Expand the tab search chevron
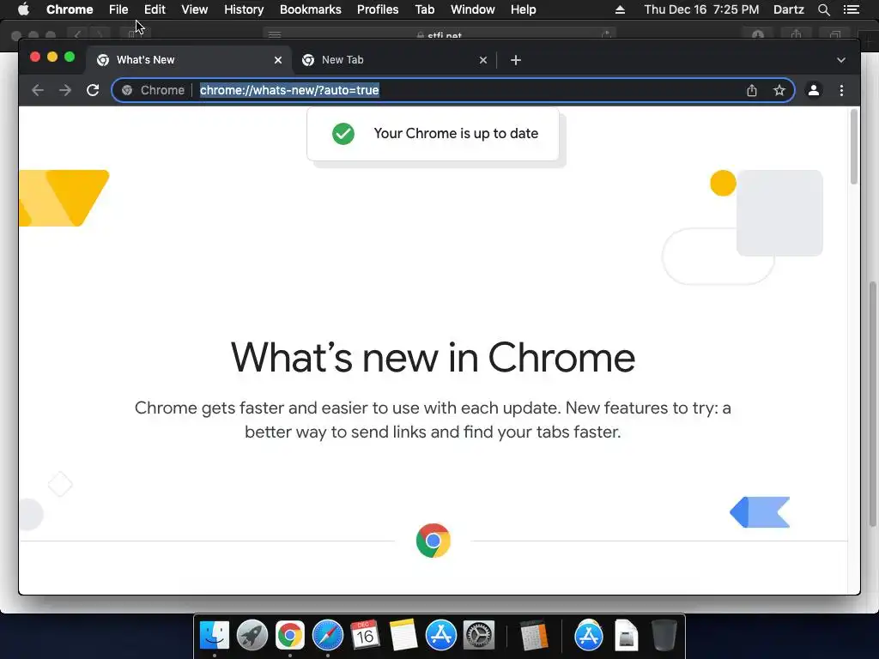The image size is (879, 659). point(841,60)
